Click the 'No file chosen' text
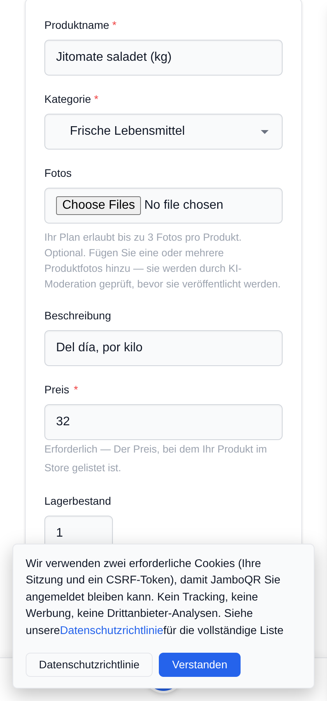This screenshot has height=701, width=327. [184, 205]
